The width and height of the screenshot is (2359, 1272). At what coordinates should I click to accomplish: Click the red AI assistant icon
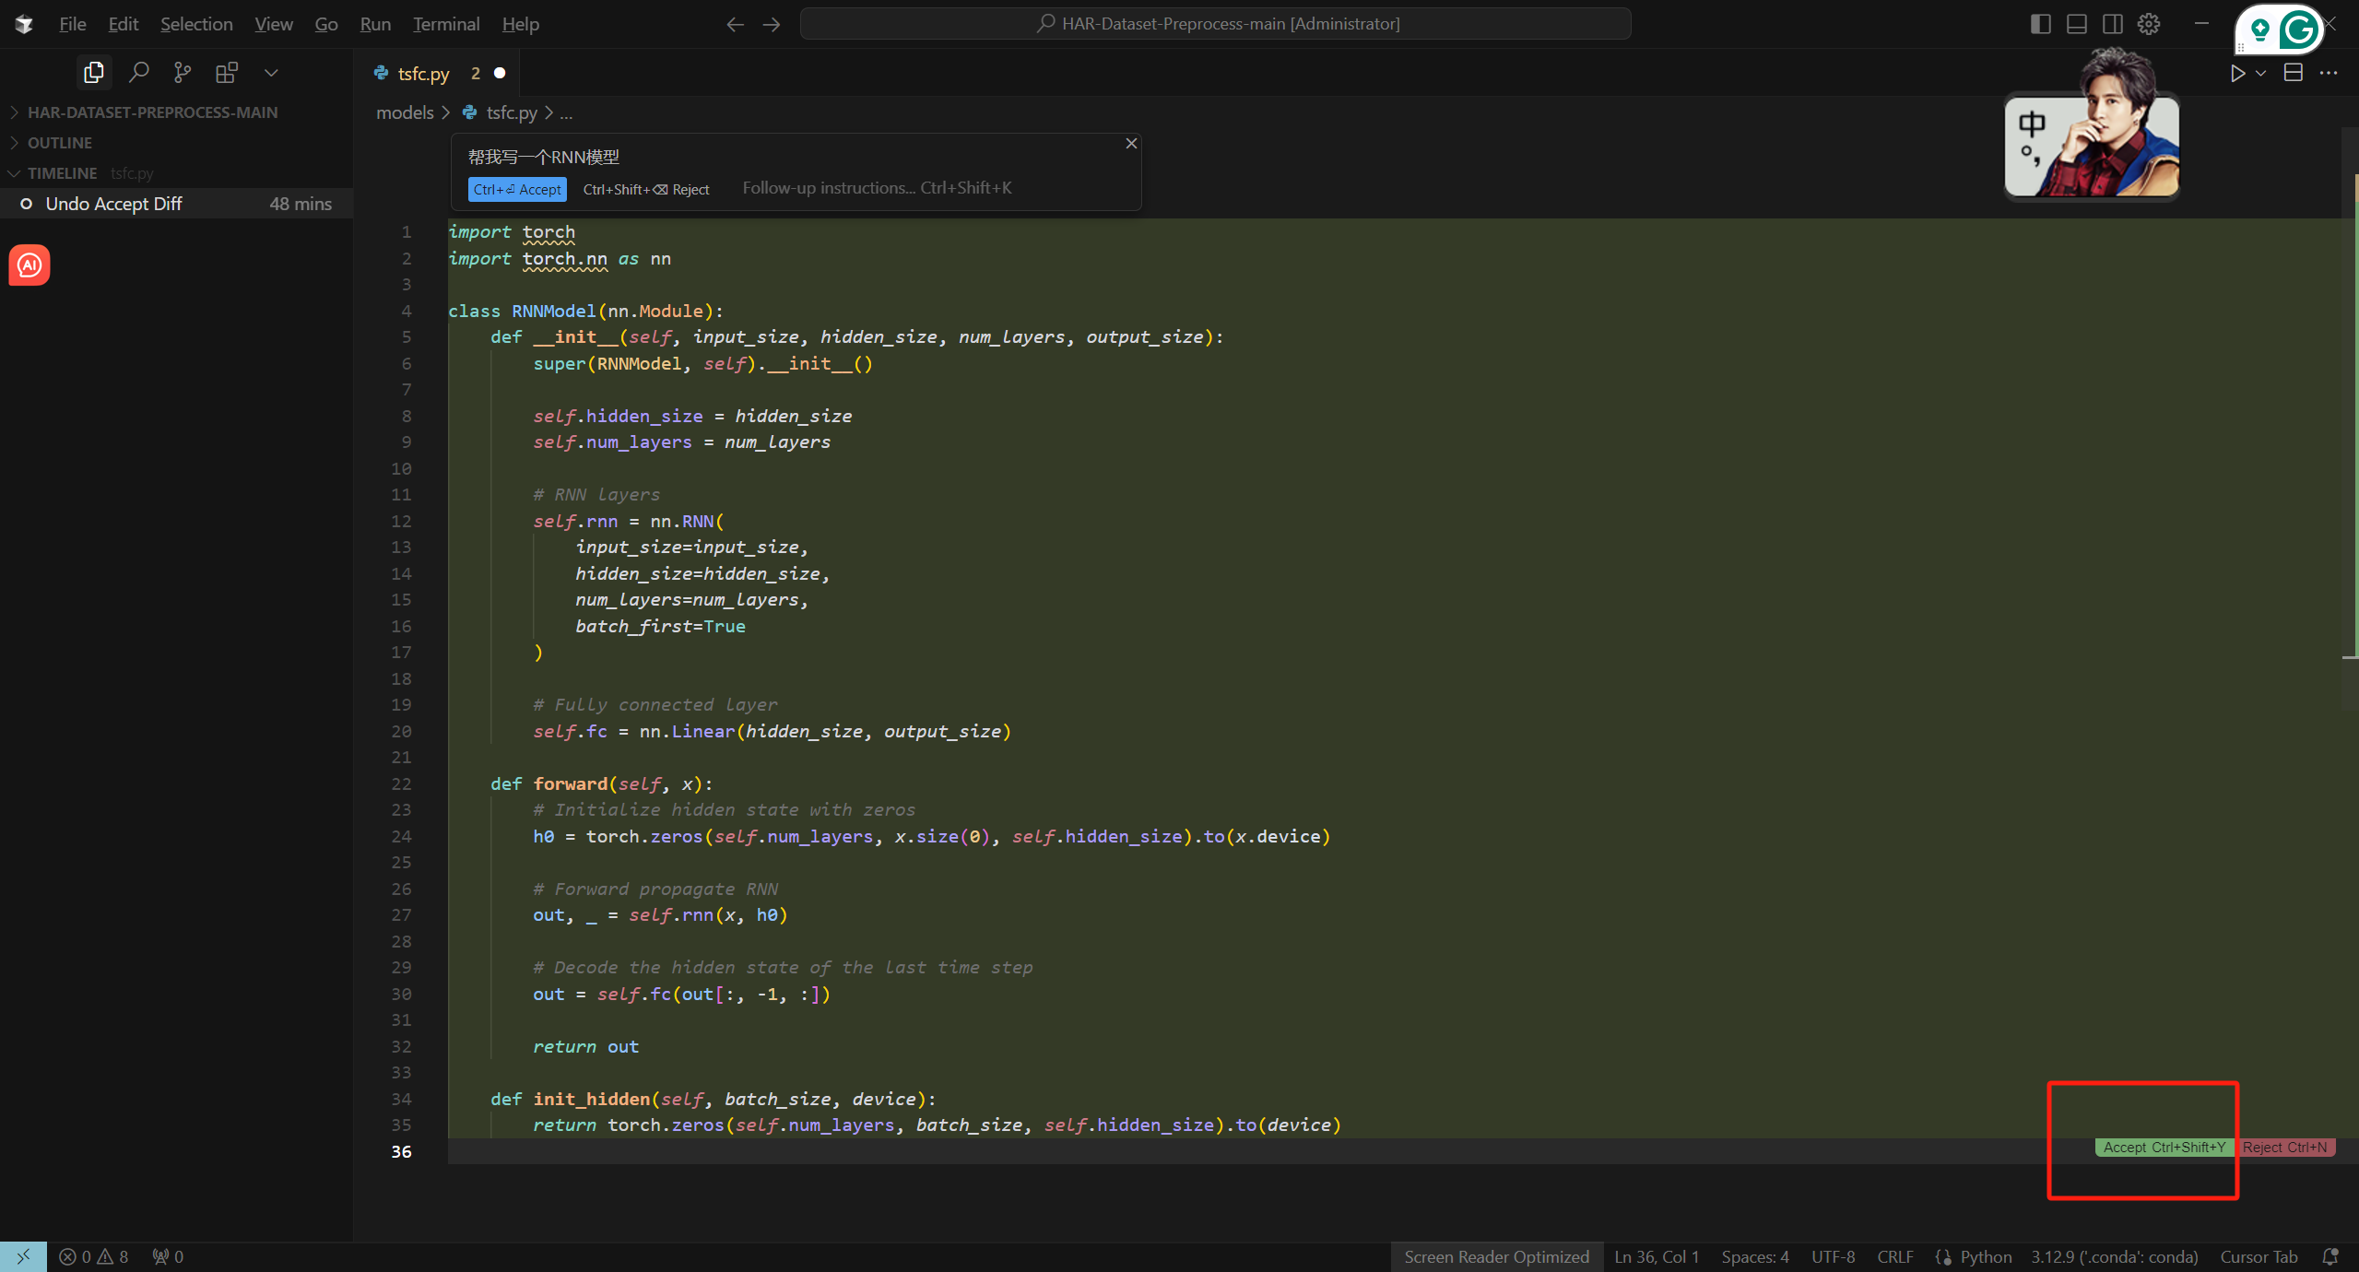[x=29, y=265]
